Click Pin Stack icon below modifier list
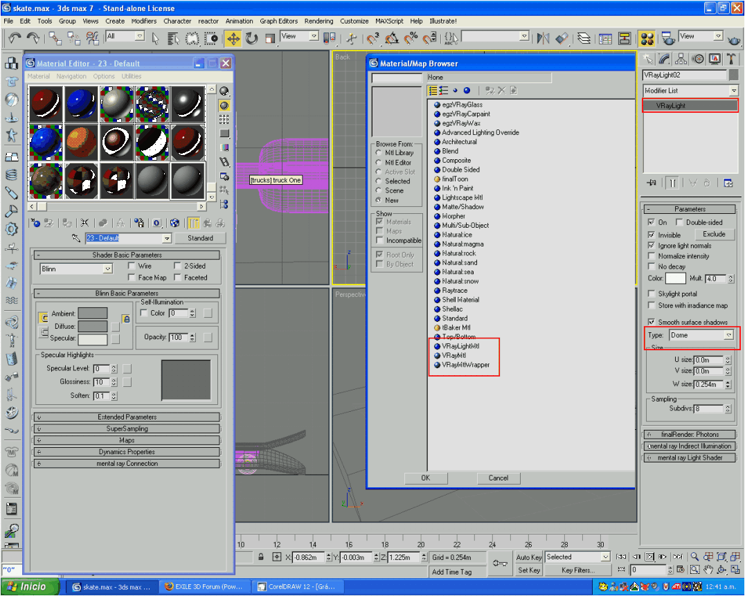745x596 pixels. coord(652,183)
